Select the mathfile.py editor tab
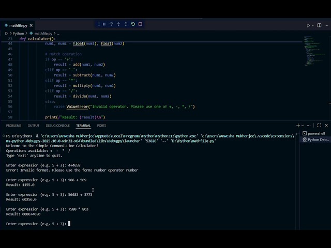The image size is (331, 248). [x=19, y=25]
